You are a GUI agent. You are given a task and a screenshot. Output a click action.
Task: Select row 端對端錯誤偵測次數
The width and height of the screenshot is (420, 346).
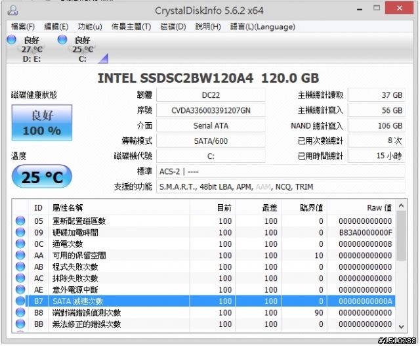point(203,313)
